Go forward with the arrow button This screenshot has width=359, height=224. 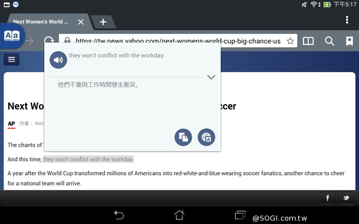pos(30,41)
